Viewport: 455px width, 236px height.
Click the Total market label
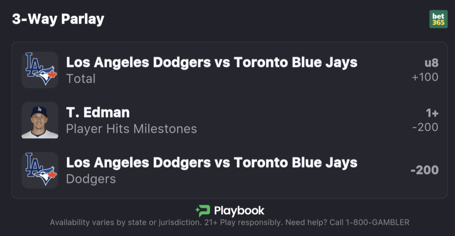pos(81,79)
